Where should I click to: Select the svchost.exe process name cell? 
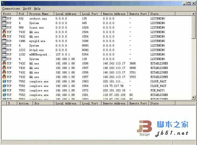point(38,19)
